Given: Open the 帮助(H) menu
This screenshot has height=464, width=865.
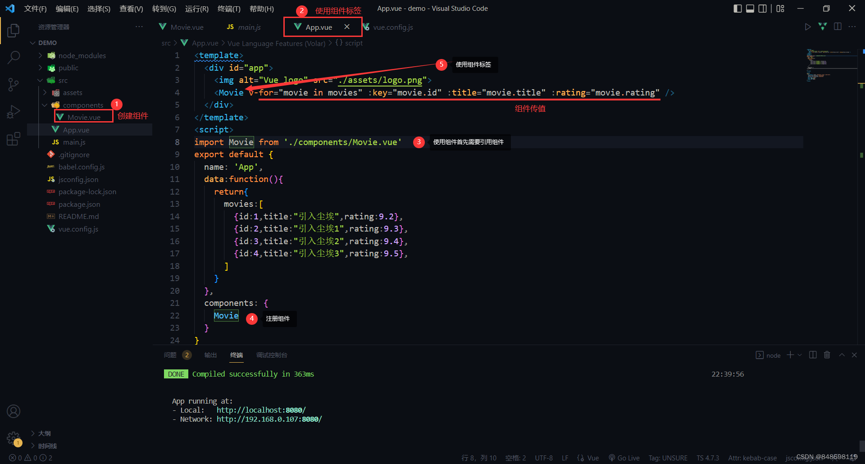Looking at the screenshot, I should coord(261,9).
